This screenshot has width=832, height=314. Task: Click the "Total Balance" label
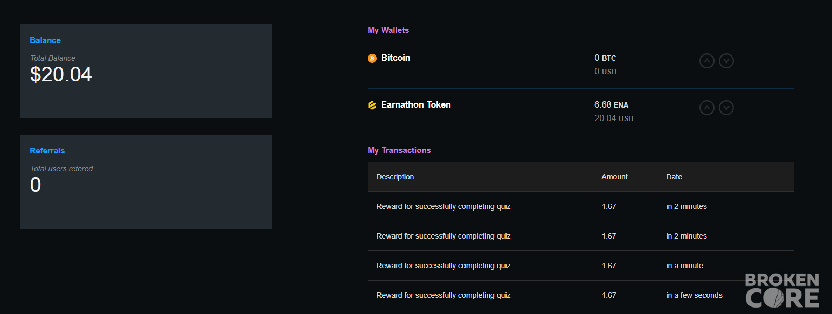click(x=53, y=58)
